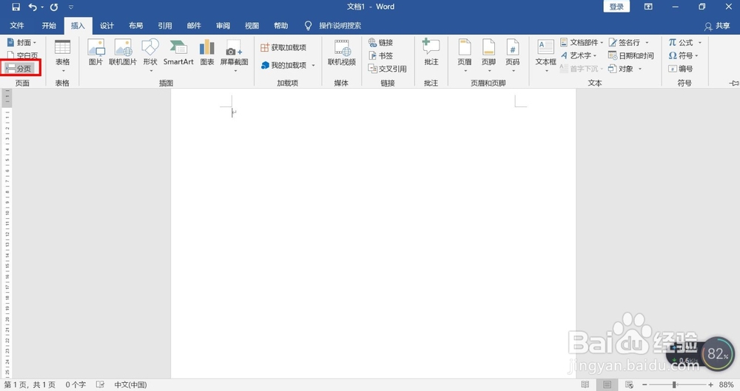Insert 联机视频 online video
Viewport: 740px width, 391px height.
(x=342, y=52)
